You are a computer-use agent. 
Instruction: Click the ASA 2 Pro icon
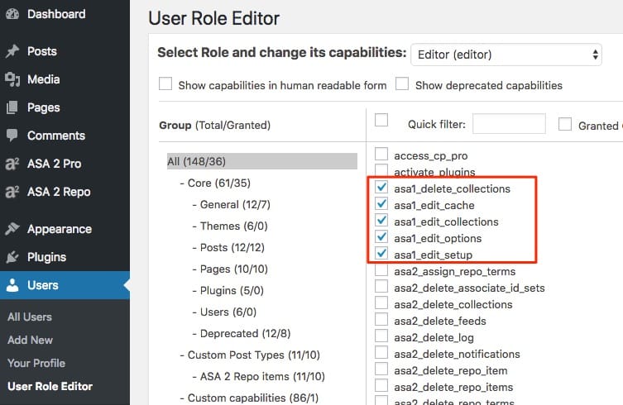click(x=12, y=164)
